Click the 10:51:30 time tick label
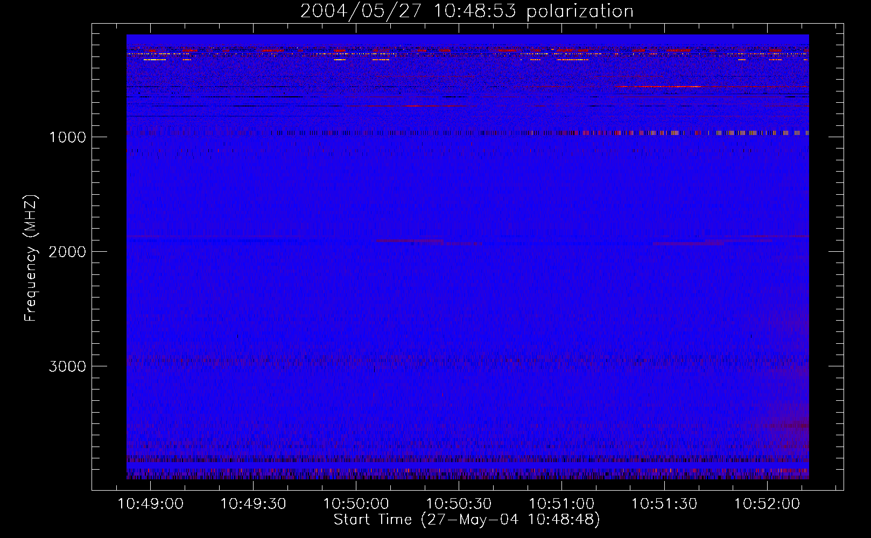This screenshot has height=538, width=871. (x=664, y=504)
